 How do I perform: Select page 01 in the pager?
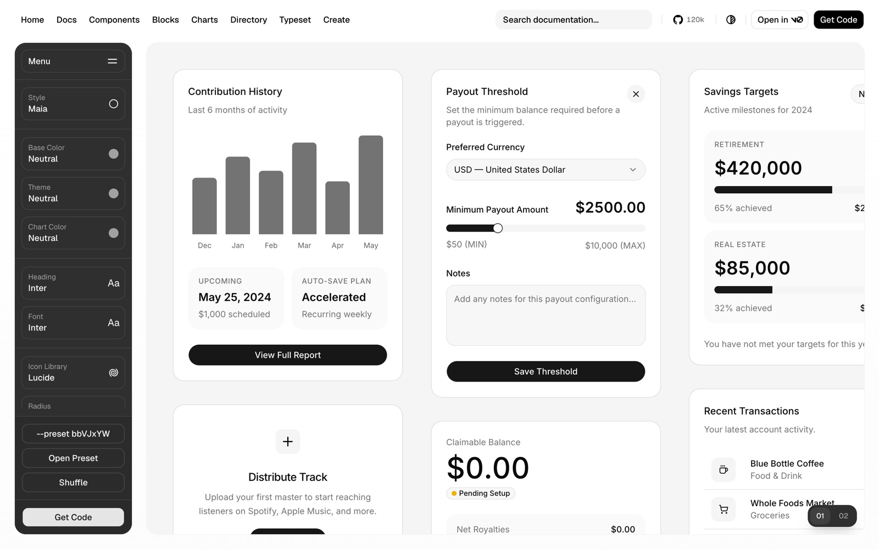[820, 516]
